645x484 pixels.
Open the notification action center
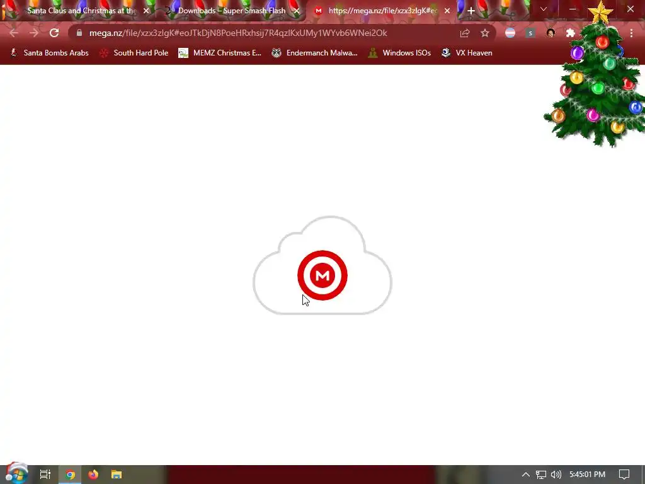click(624, 475)
